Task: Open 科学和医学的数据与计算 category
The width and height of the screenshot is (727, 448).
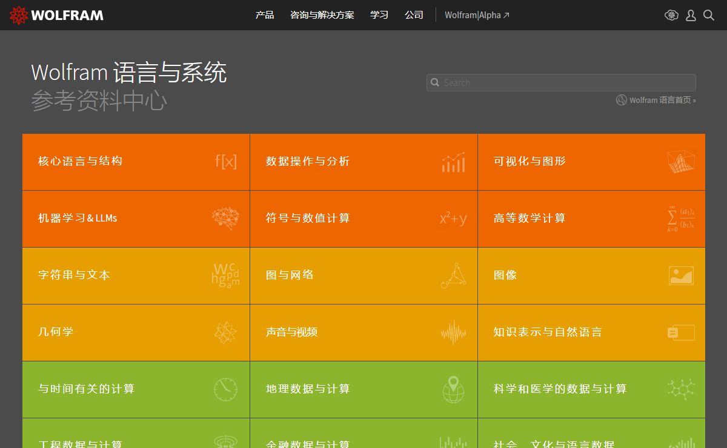Action: (591, 389)
